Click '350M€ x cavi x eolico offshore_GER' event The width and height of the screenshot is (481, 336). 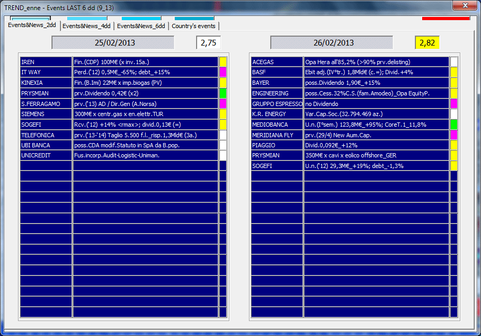[x=351, y=155]
